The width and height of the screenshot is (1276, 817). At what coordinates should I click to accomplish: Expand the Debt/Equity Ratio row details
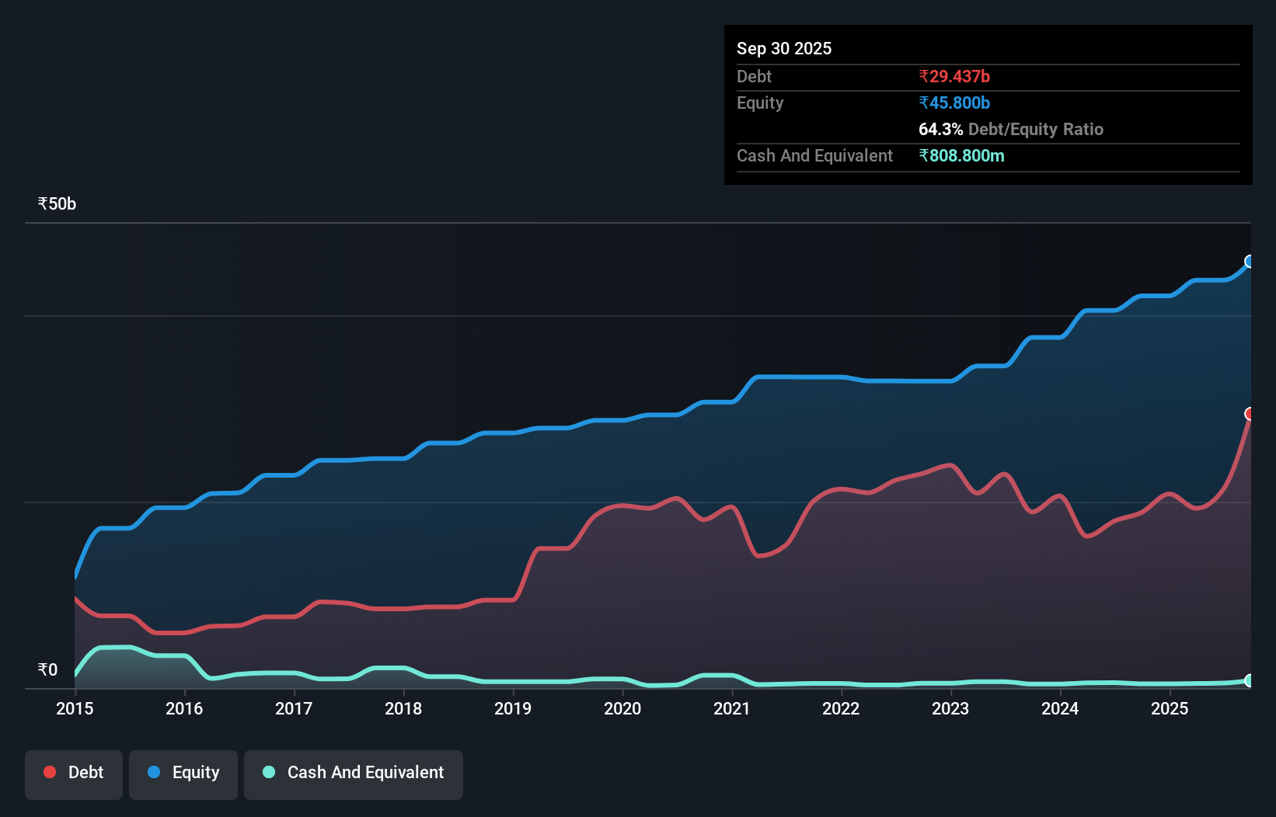pos(1011,129)
